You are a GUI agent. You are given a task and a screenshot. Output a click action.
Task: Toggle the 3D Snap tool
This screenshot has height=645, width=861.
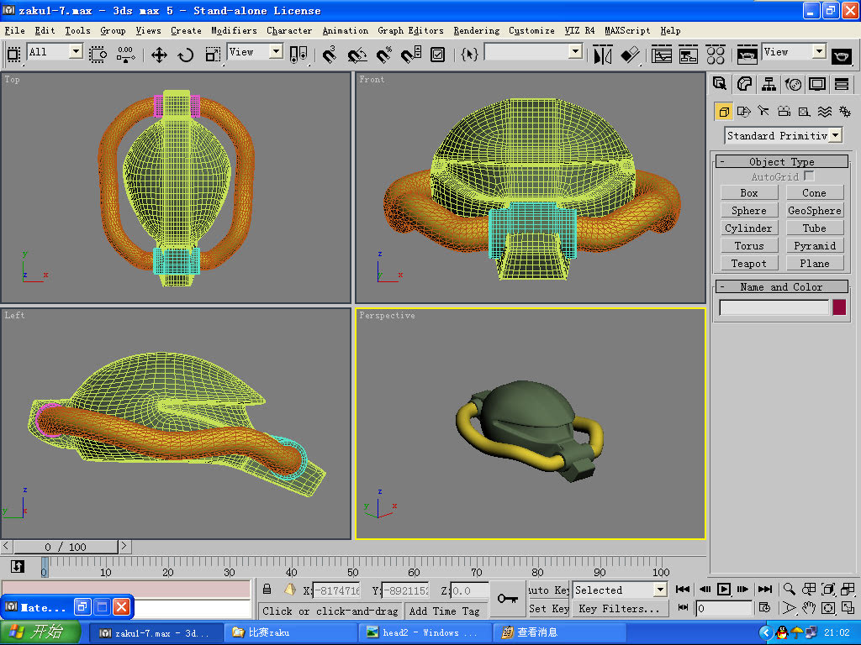tap(330, 55)
